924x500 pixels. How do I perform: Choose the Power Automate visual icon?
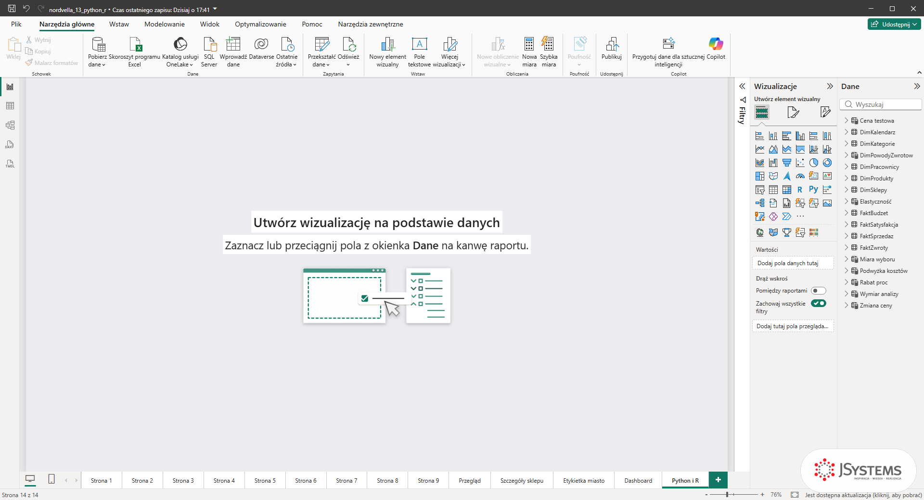point(786,217)
